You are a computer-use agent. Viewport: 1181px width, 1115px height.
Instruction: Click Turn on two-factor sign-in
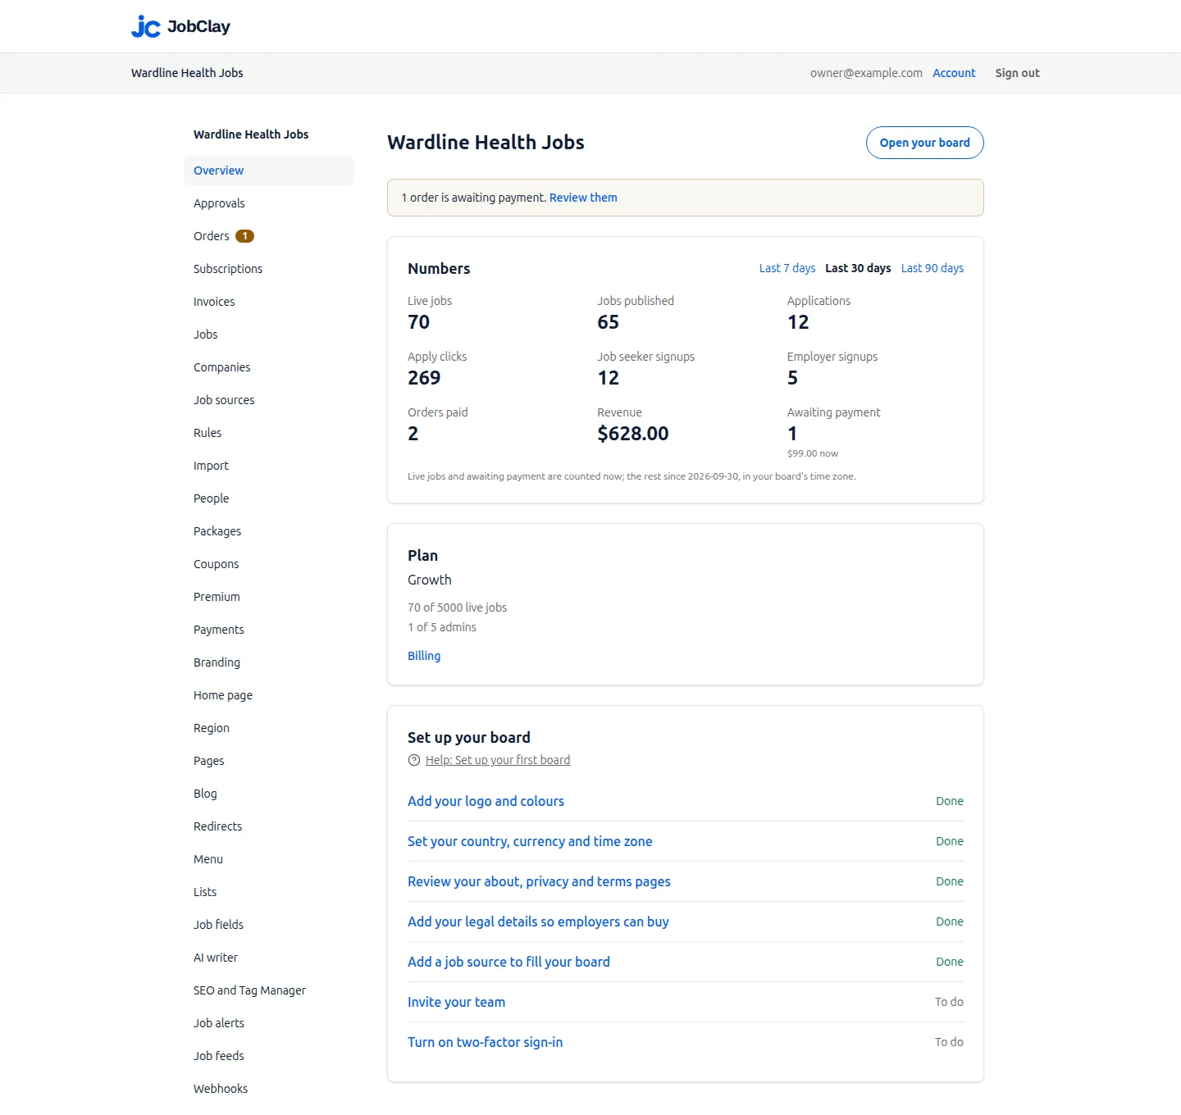coord(485,1042)
